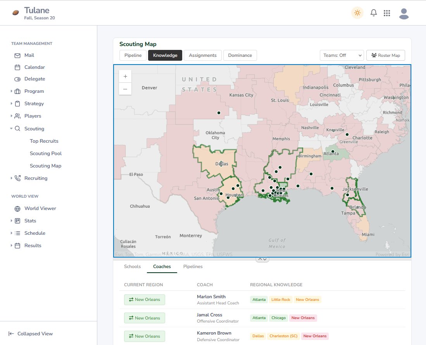
Task: Toggle the map panel collapse handle
Action: (262, 260)
